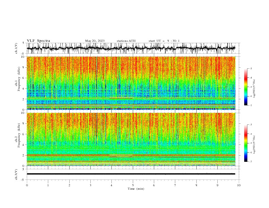The image size is (269, 208).
Task: Click the time axis tick label '2'
Action: (x=69, y=185)
